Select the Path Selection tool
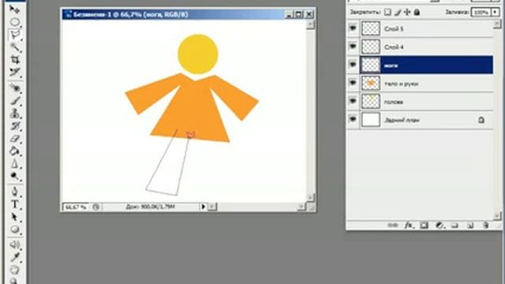This screenshot has height=284, width=505. click(x=14, y=217)
